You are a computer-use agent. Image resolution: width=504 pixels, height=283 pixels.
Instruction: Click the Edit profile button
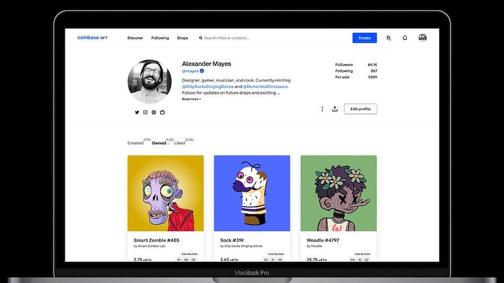360,109
